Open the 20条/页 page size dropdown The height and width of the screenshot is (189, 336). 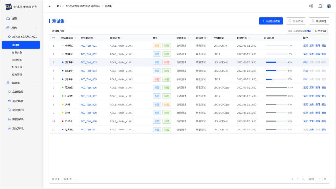(x=70, y=179)
